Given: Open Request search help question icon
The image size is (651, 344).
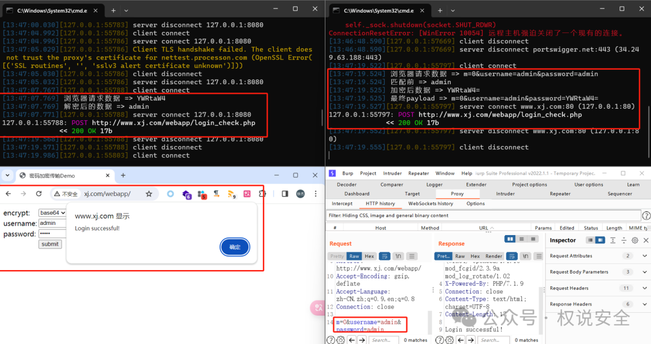Looking at the screenshot, I should (330, 340).
